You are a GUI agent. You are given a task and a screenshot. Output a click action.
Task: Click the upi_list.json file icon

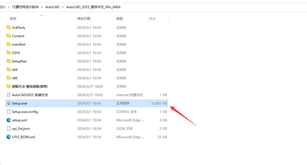pos(9,128)
